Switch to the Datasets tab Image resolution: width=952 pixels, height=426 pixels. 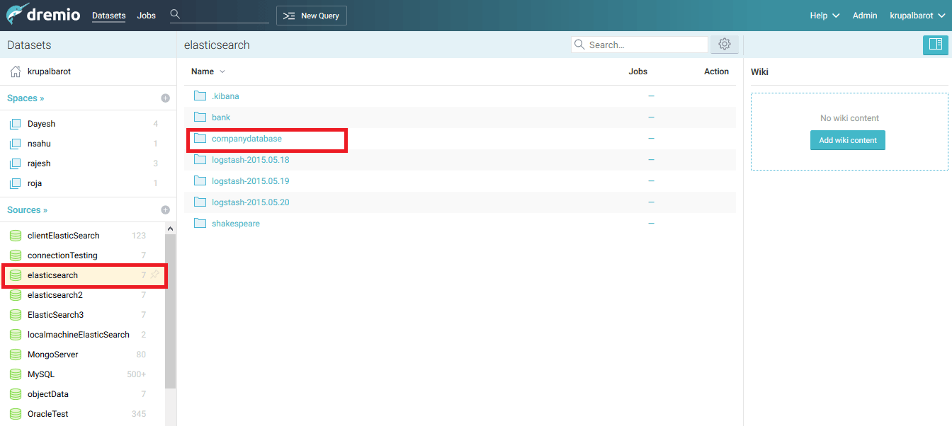108,16
